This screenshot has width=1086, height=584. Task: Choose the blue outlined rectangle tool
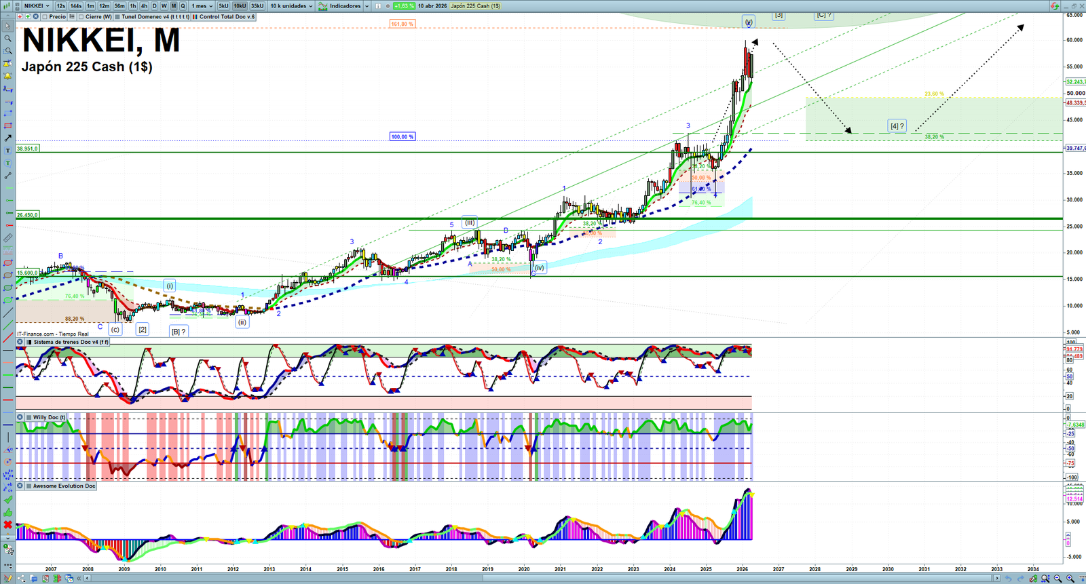pos(7,113)
